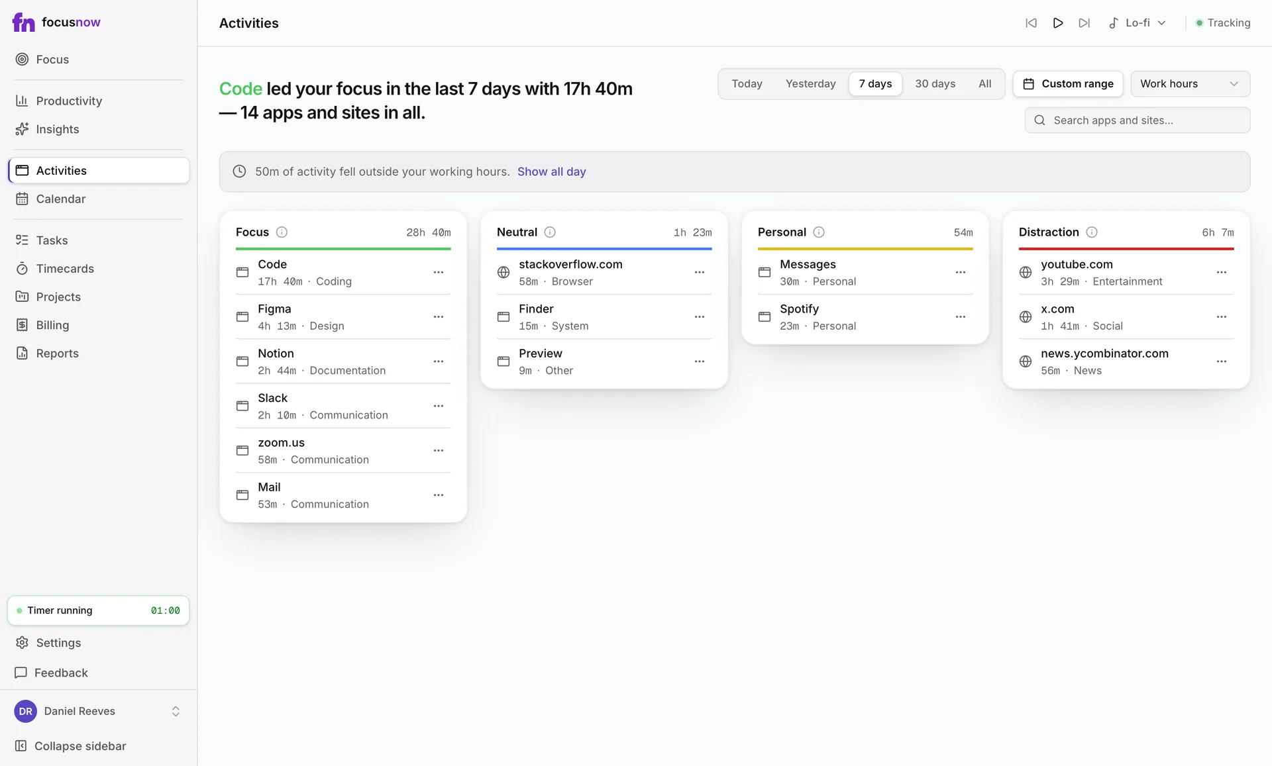Select the Yesterday range tab
The width and height of the screenshot is (1272, 766).
[x=810, y=84]
